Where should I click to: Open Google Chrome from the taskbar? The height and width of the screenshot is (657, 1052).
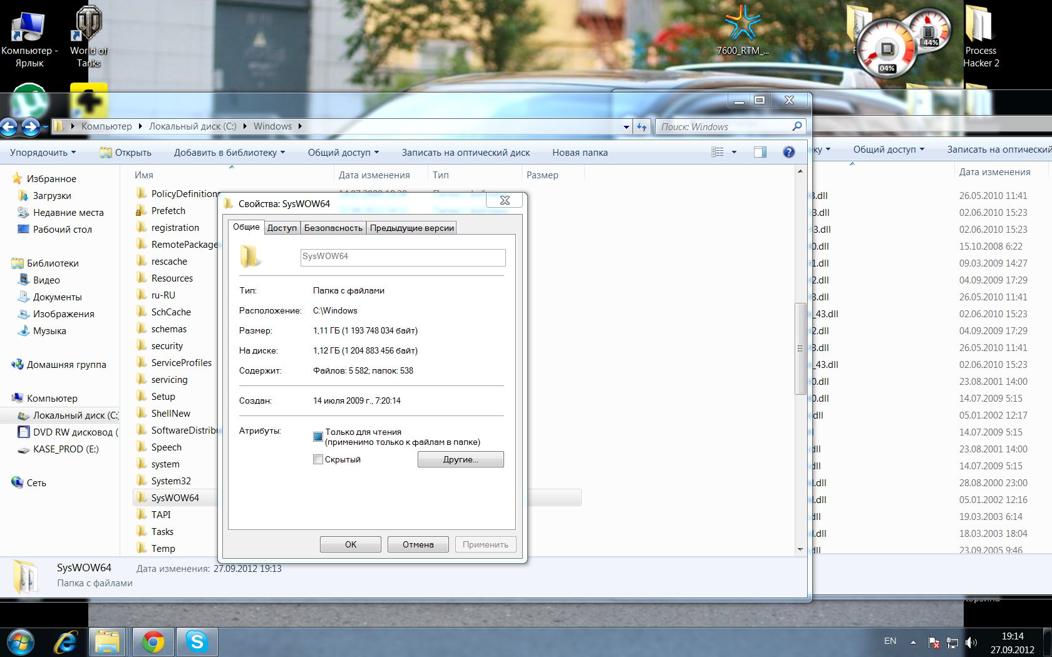tap(153, 642)
